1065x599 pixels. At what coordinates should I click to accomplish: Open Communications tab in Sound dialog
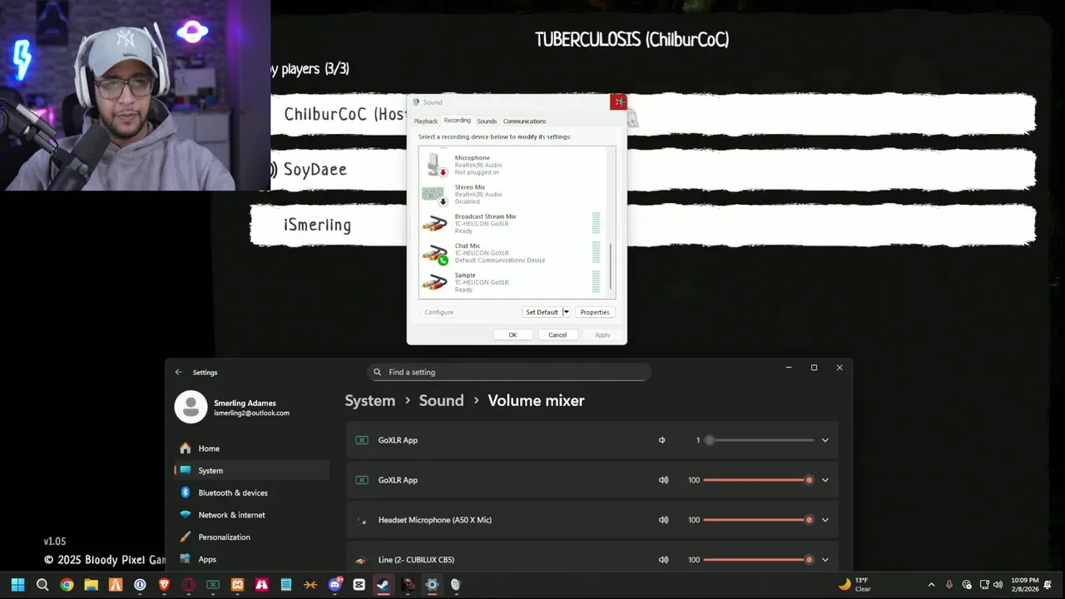(x=524, y=121)
